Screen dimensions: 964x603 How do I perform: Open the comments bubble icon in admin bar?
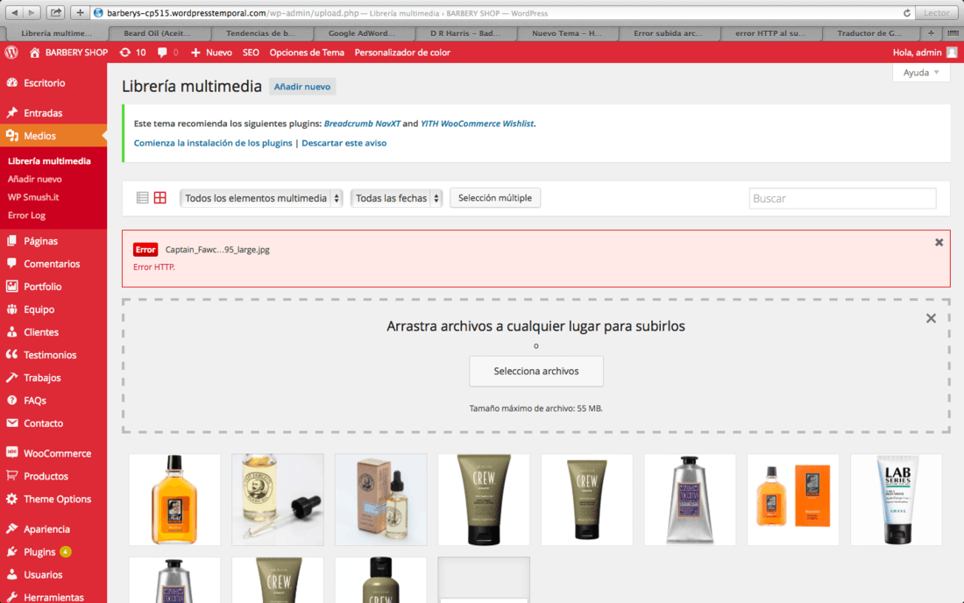(162, 53)
